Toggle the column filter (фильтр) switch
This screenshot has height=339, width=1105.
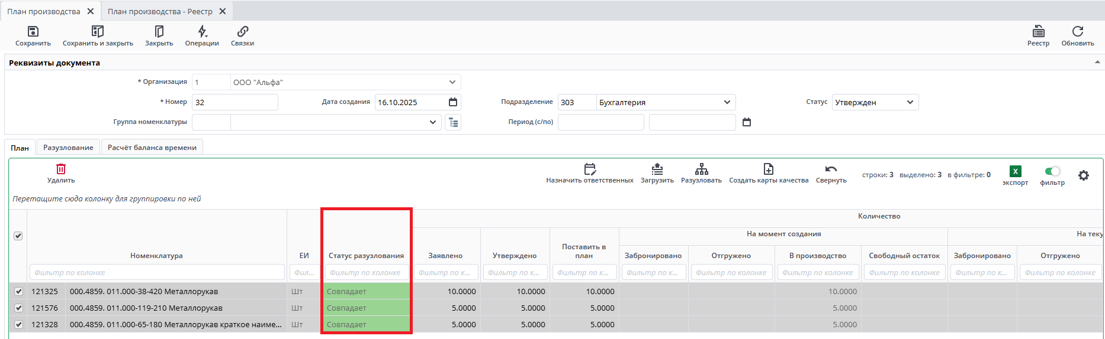[x=1052, y=171]
